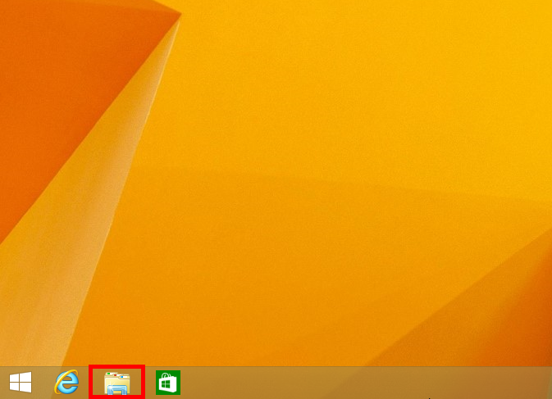This screenshot has width=552, height=399.
Task: Launch Internet Explorer from the taskbar
Action: [66, 382]
